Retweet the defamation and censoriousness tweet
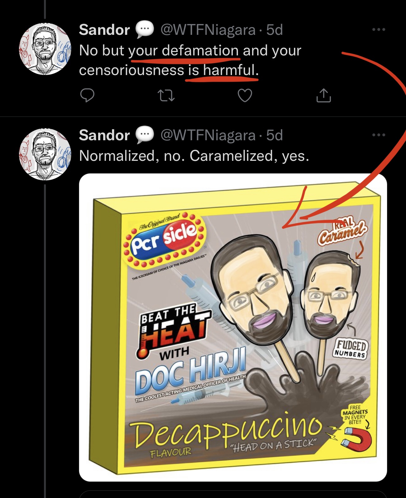Image resolution: width=406 pixels, height=498 pixels. [x=166, y=95]
